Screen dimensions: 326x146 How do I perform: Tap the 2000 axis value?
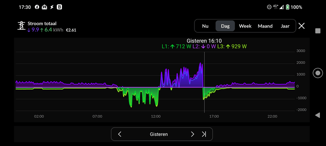point(301,63)
